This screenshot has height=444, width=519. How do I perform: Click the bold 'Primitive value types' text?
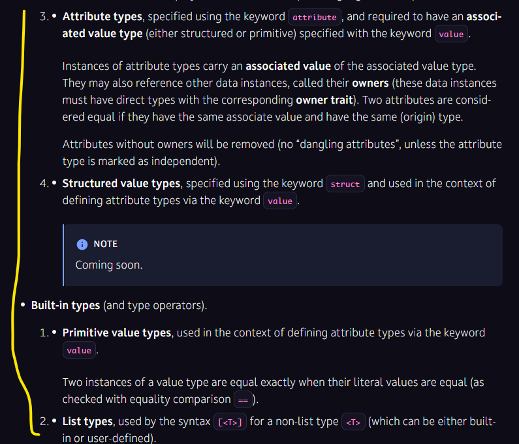117,333
